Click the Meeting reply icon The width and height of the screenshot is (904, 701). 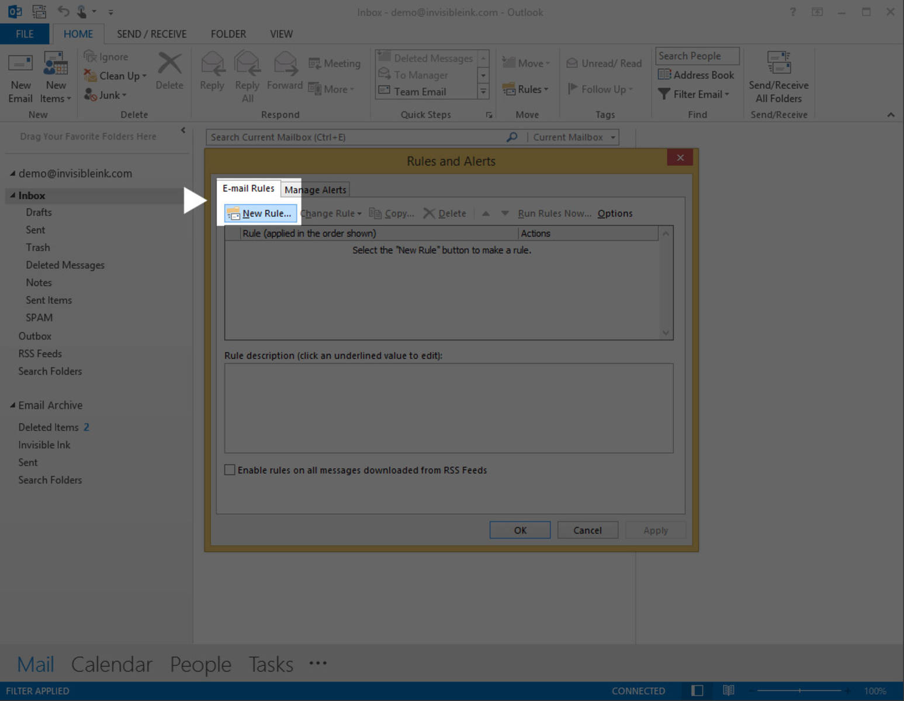click(x=314, y=63)
